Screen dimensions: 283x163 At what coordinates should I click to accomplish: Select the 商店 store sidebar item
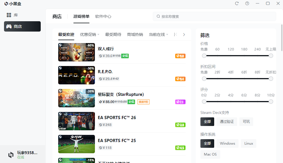(22, 26)
